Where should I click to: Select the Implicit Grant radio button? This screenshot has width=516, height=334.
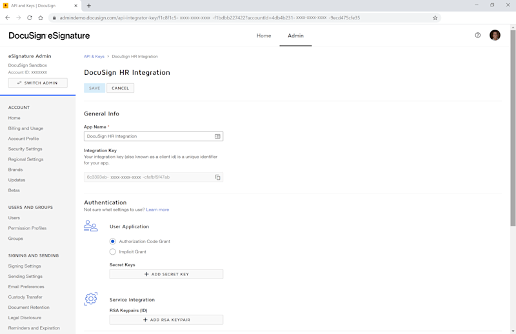pyautogui.click(x=112, y=251)
